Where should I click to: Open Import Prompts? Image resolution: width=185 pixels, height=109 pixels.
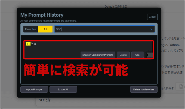pos(34,89)
